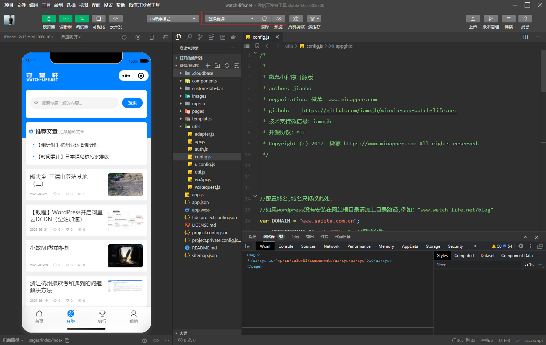
Task: Open source control icon in sidebar
Action: [200, 37]
